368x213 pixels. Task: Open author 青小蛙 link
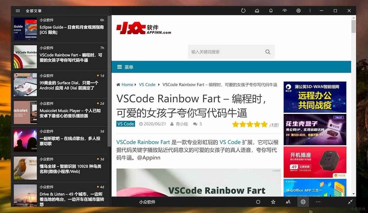click(x=182, y=124)
